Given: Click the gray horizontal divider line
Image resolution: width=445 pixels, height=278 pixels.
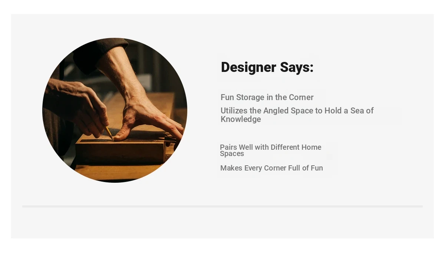Looking at the screenshot, I should click(x=222, y=206).
